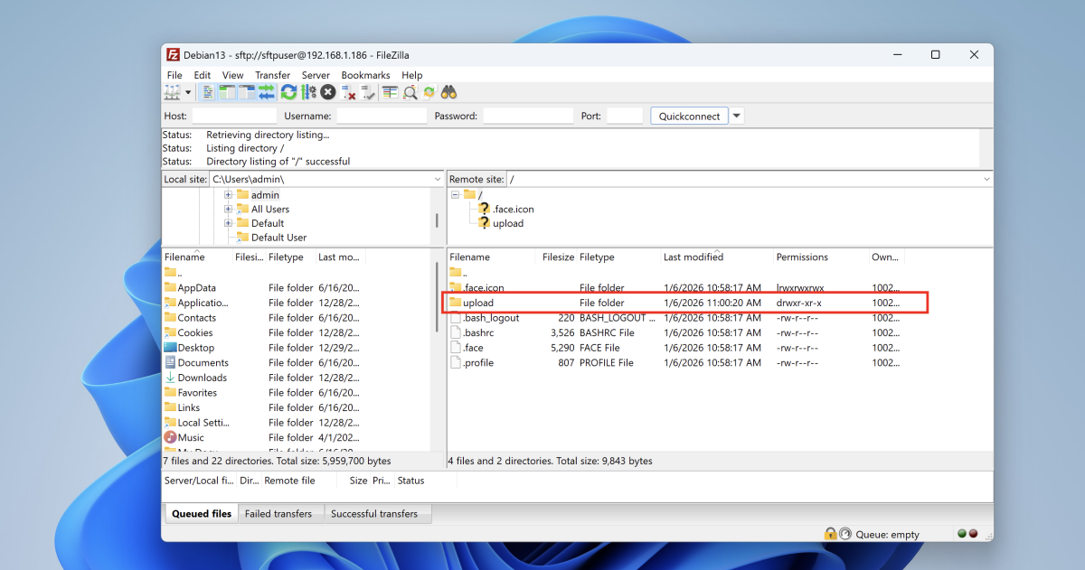The height and width of the screenshot is (570, 1085).
Task: Switch to the Failed transfers tab
Action: (x=278, y=514)
